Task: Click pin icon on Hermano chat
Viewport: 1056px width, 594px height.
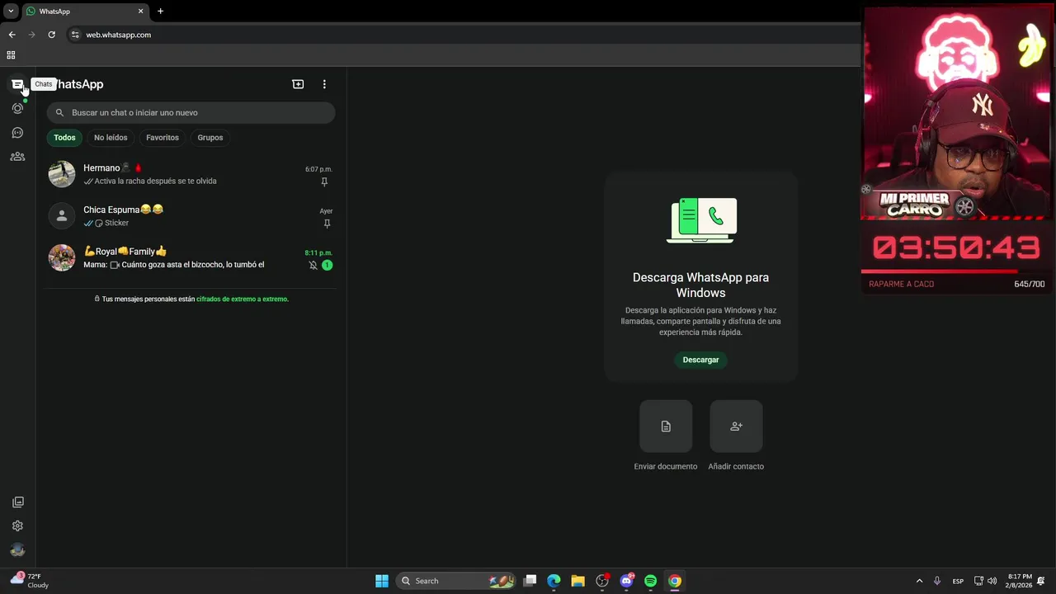Action: (324, 181)
